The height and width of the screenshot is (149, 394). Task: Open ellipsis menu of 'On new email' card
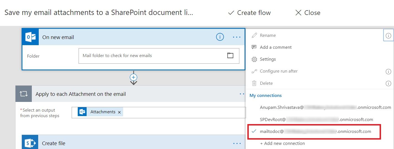[x=237, y=37]
